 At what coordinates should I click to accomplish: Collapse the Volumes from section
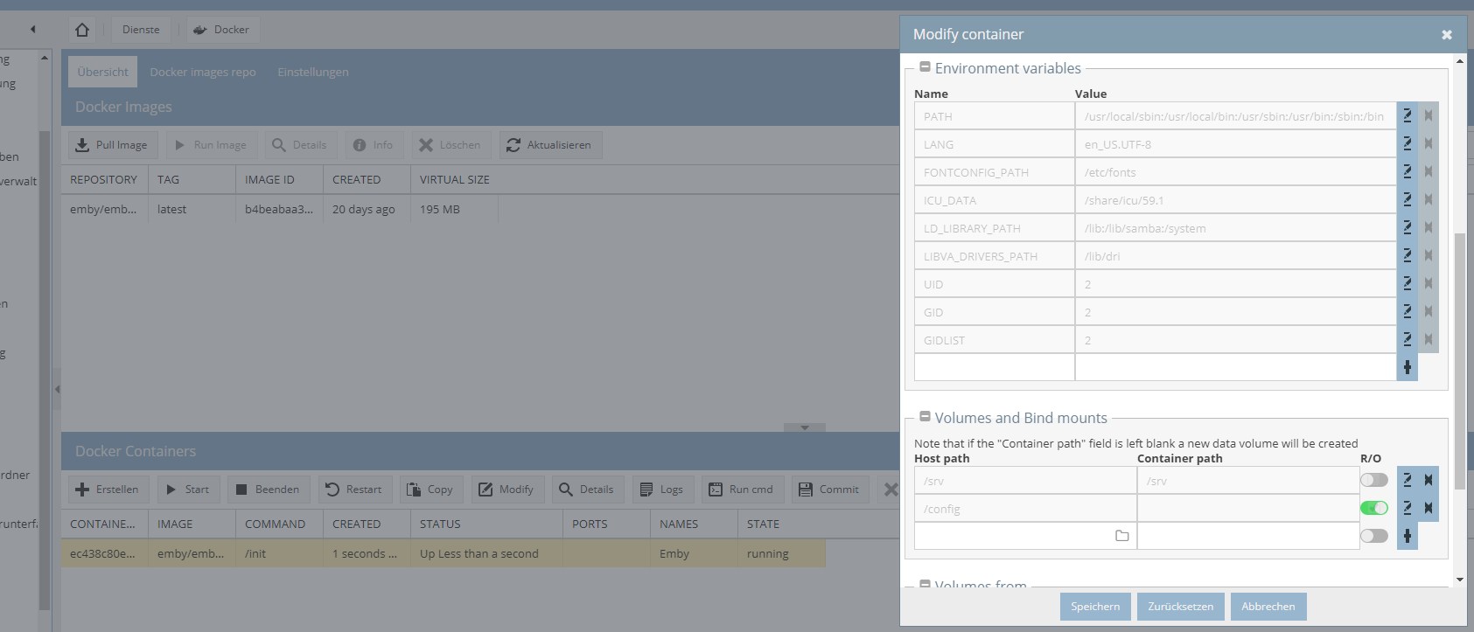click(x=925, y=584)
